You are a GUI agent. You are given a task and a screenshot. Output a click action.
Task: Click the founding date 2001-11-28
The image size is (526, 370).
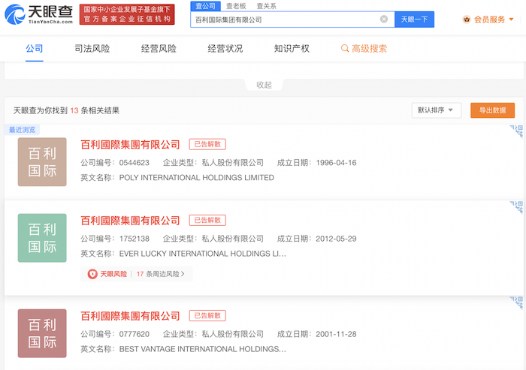pyautogui.click(x=336, y=334)
